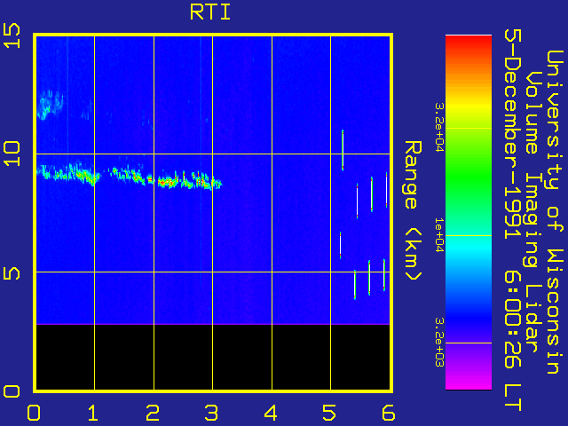Click the RTI title text

(x=210, y=12)
